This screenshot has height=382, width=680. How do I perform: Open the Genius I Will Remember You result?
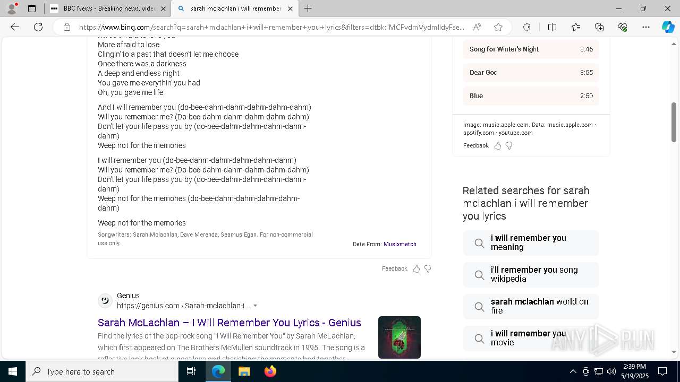point(229,323)
